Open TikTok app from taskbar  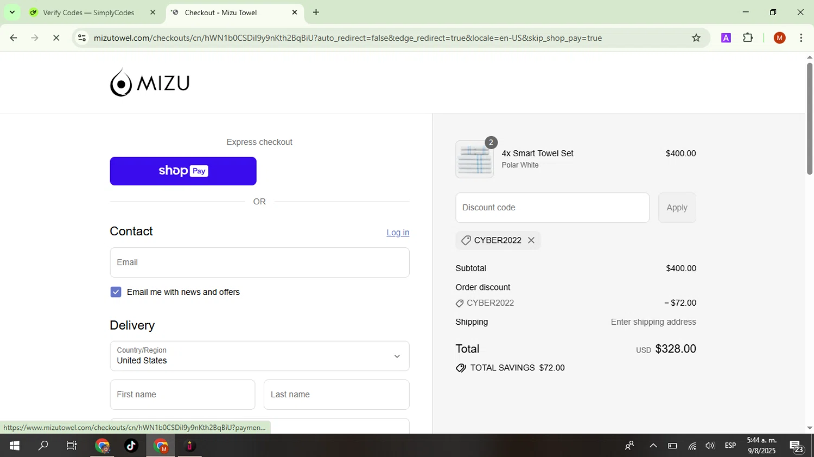(131, 446)
